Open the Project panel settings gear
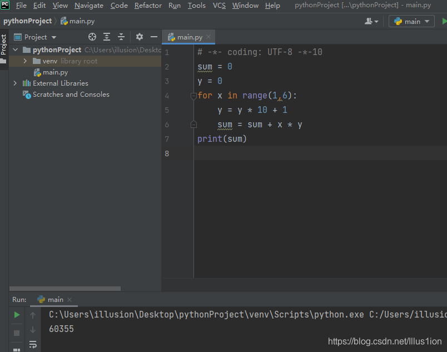The width and height of the screenshot is (447, 352). pos(140,37)
